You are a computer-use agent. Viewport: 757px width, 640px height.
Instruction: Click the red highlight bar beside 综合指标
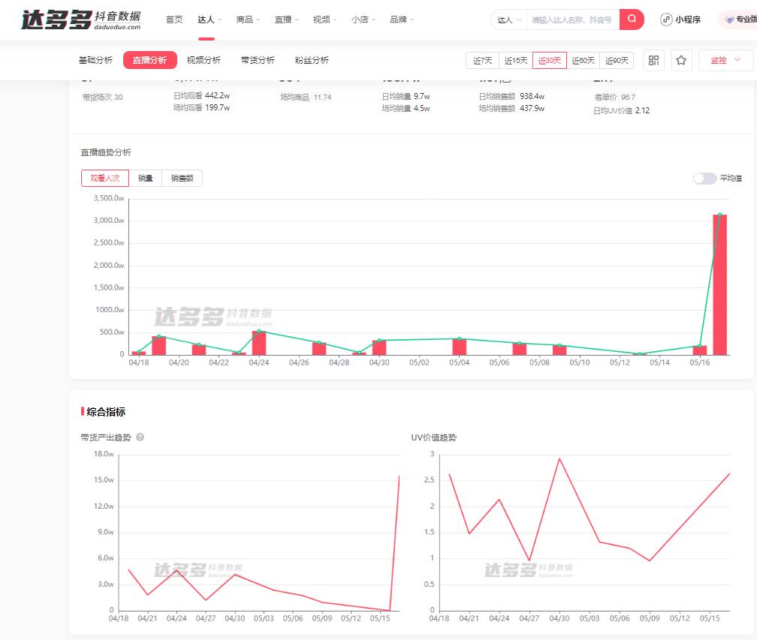coord(82,410)
